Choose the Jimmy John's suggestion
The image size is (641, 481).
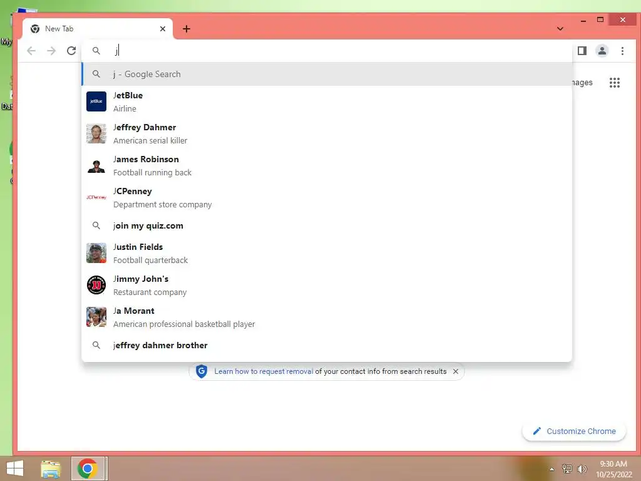tap(327, 285)
